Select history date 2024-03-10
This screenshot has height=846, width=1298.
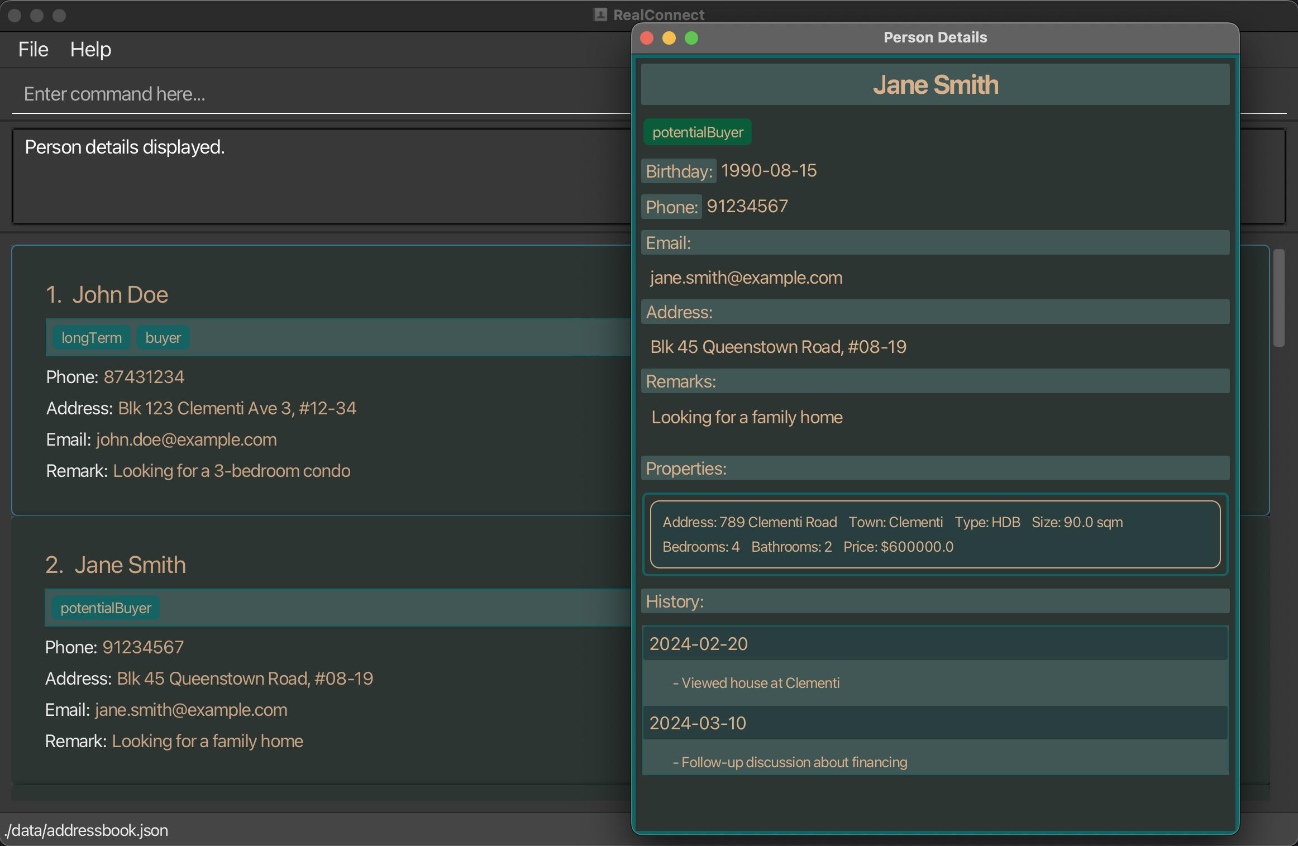tap(936, 723)
